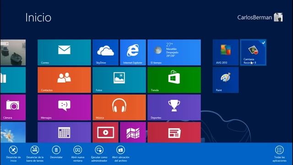The image size is (293, 165).
Task: Open the Correo mail tile
Action: coord(64,52)
